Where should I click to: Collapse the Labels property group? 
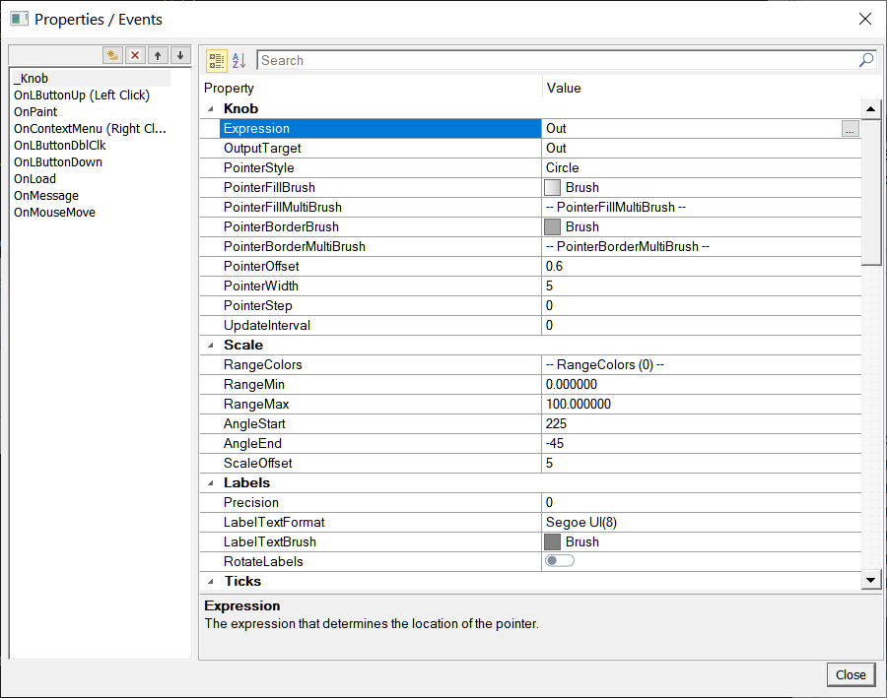pos(211,483)
